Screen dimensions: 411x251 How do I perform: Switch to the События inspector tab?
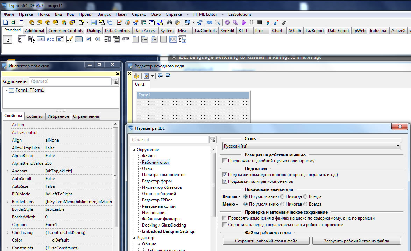(x=35, y=116)
